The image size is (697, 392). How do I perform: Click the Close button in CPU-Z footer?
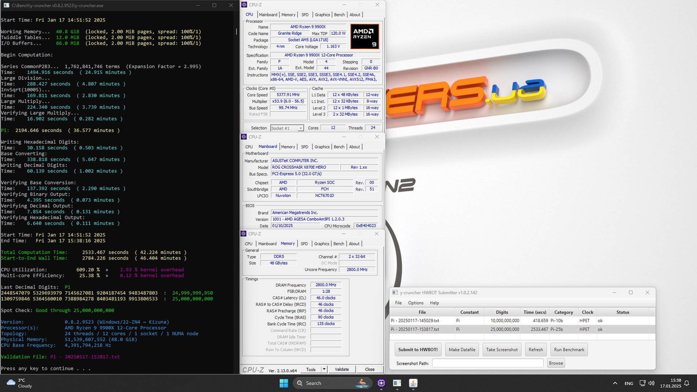coord(370,369)
